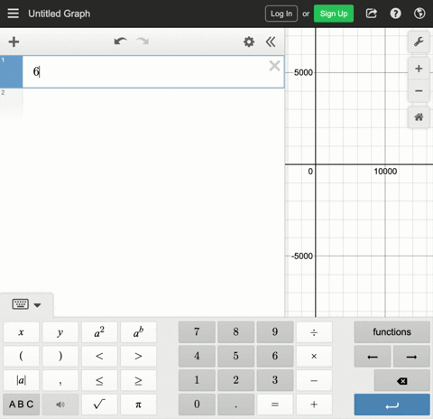
Task: Hide the expression list panel
Action: coord(271,42)
